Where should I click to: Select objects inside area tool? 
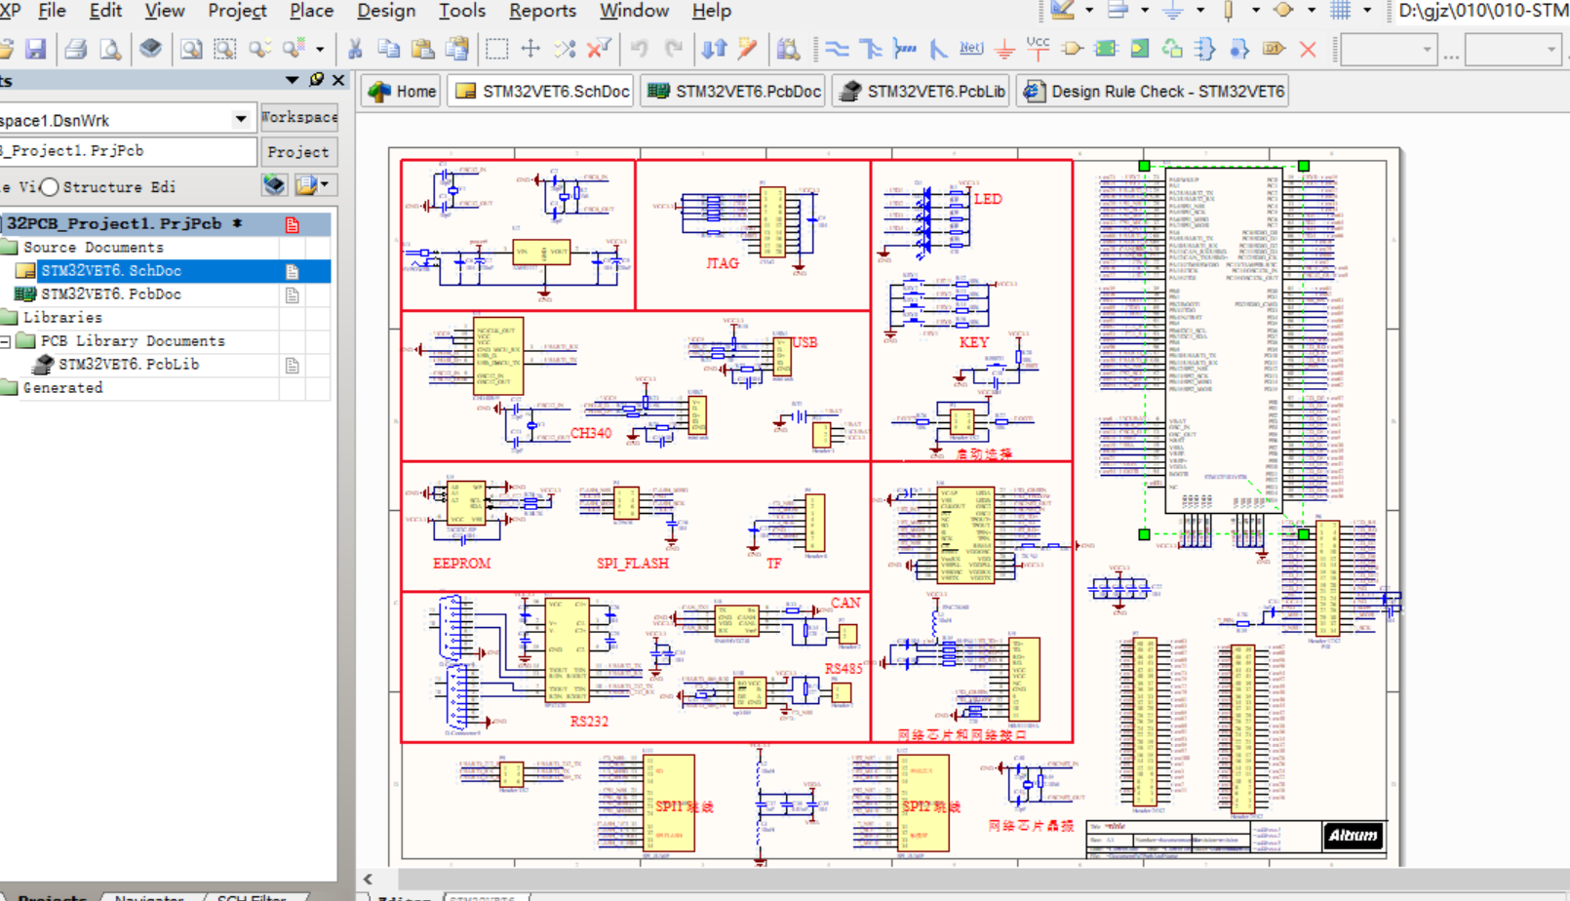tap(496, 49)
